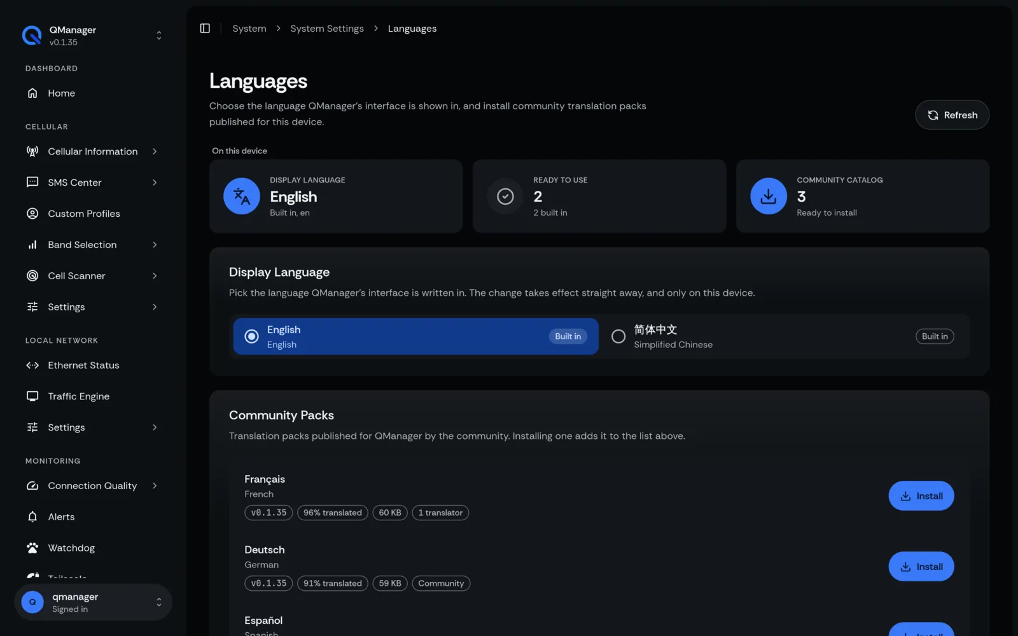Select the Simplified Chinese radio button
This screenshot has height=636, width=1018.
tap(618, 336)
